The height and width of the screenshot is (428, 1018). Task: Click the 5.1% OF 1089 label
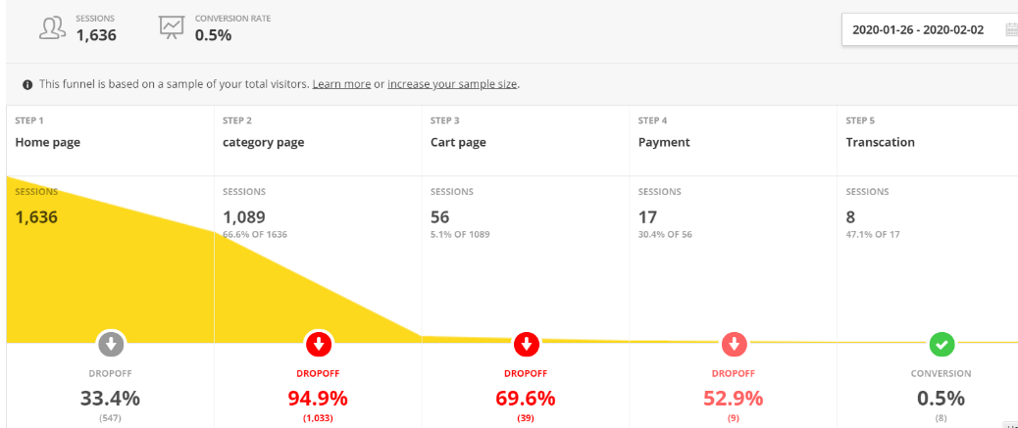(460, 235)
